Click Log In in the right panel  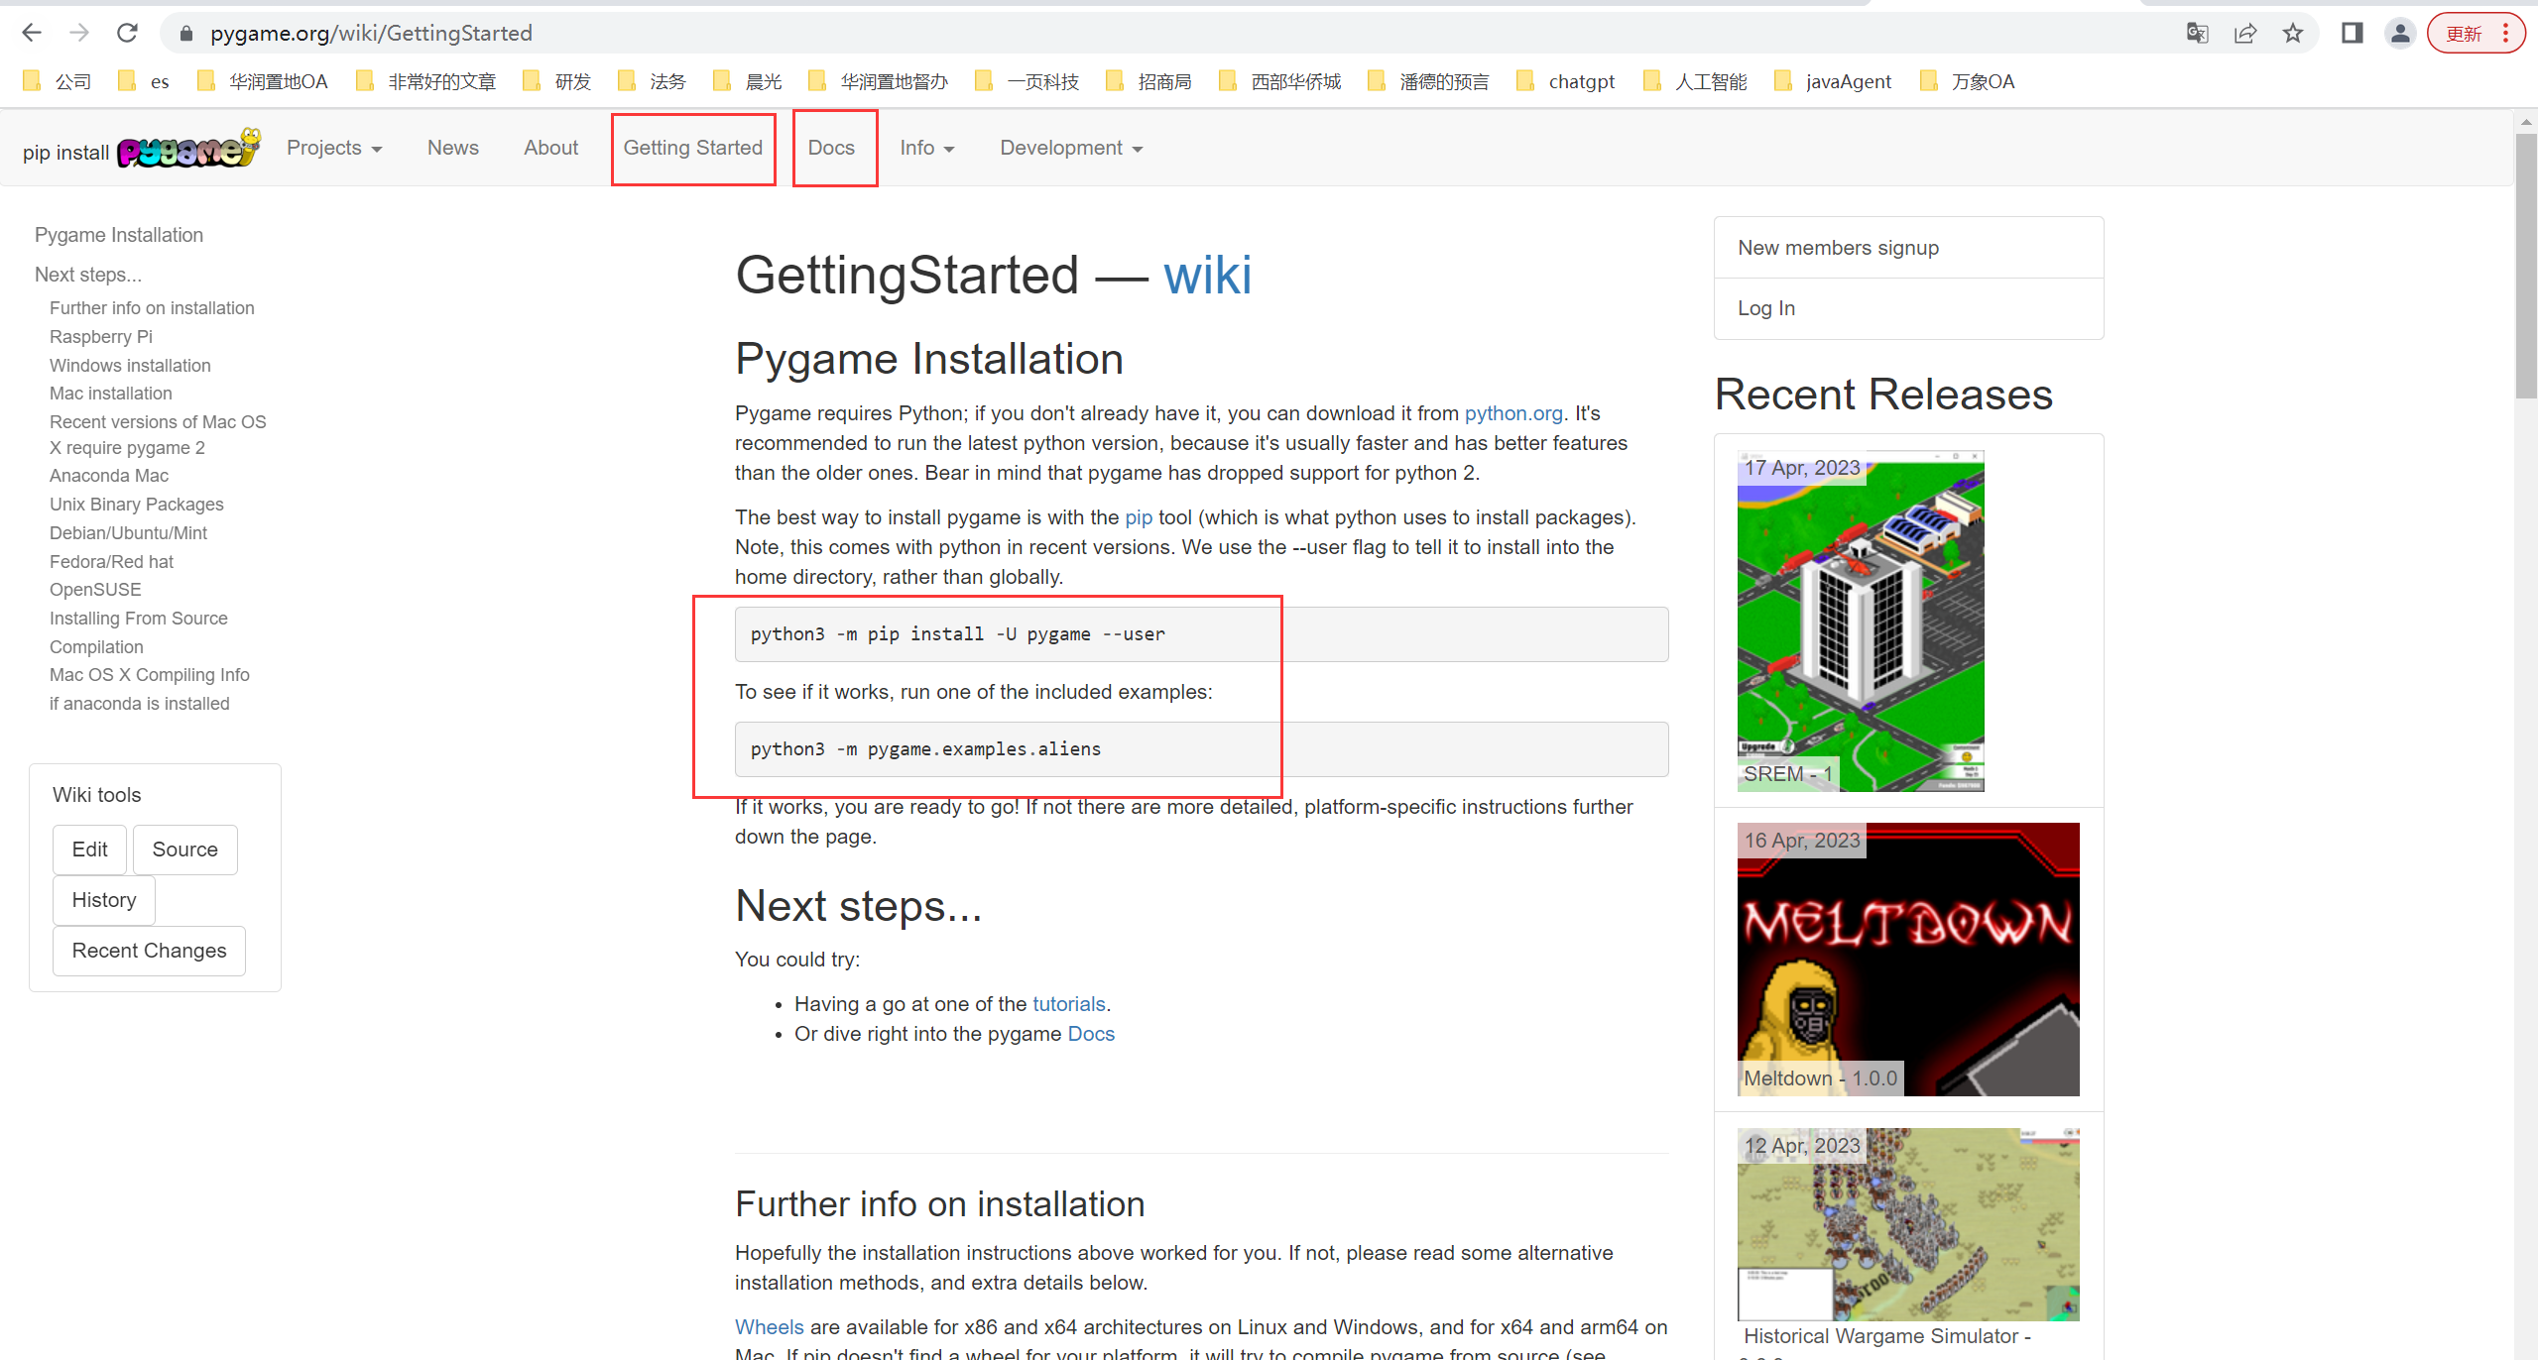[x=1908, y=308]
